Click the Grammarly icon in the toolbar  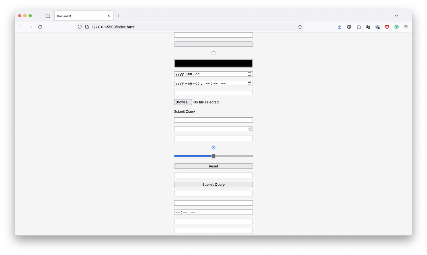coord(397,27)
